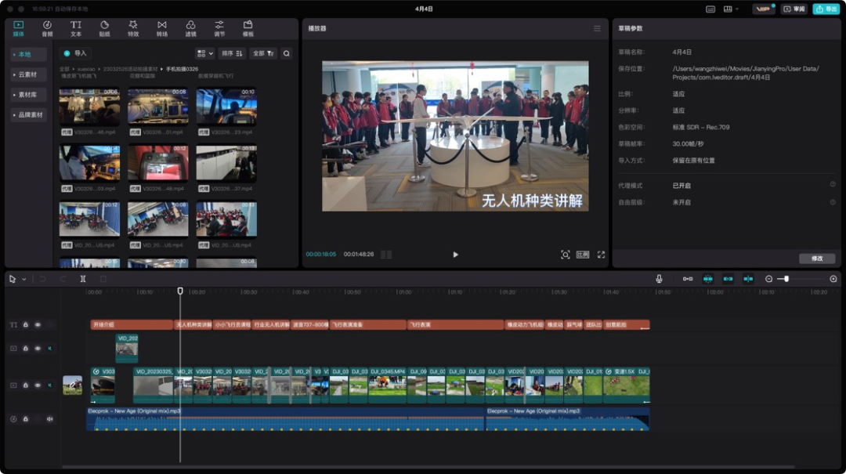The image size is (846, 474).
Task: Switch to the 文本 (Text) tab
Action: tap(76, 28)
